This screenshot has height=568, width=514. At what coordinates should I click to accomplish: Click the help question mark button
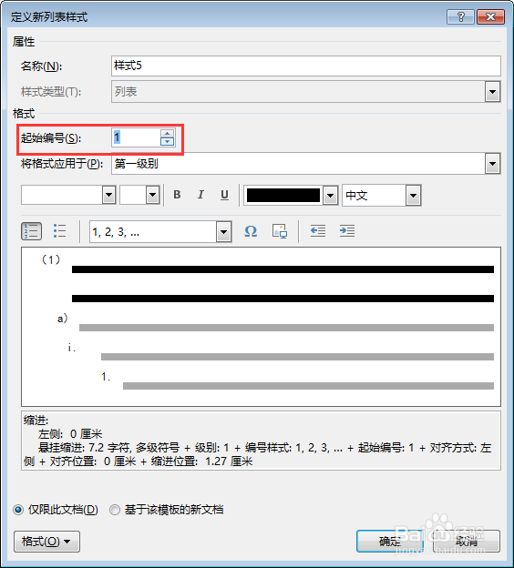[x=460, y=16]
